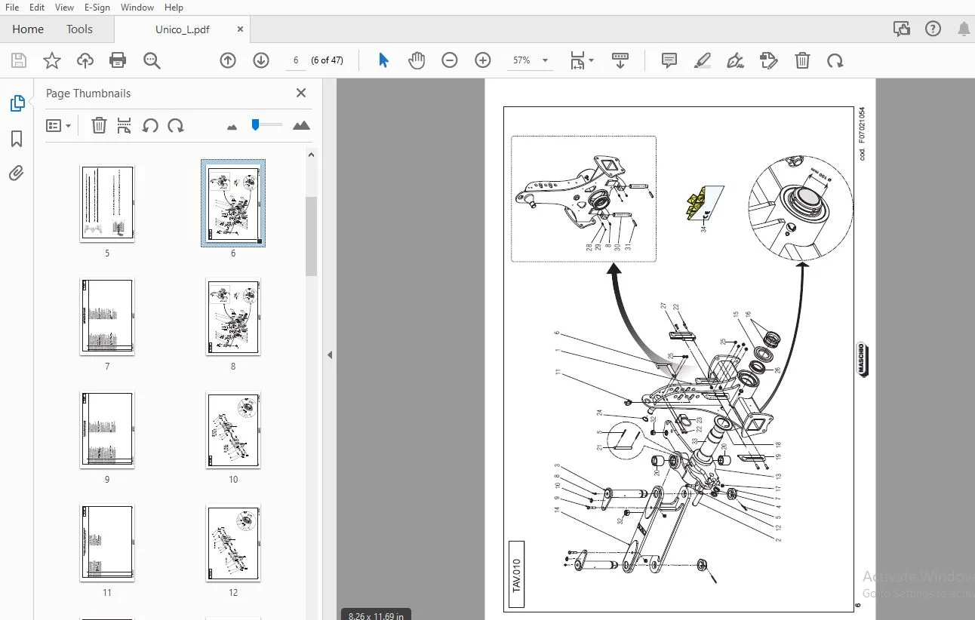Open the 57% zoom level dropdown
This screenshot has height=620, width=975.
click(531, 60)
